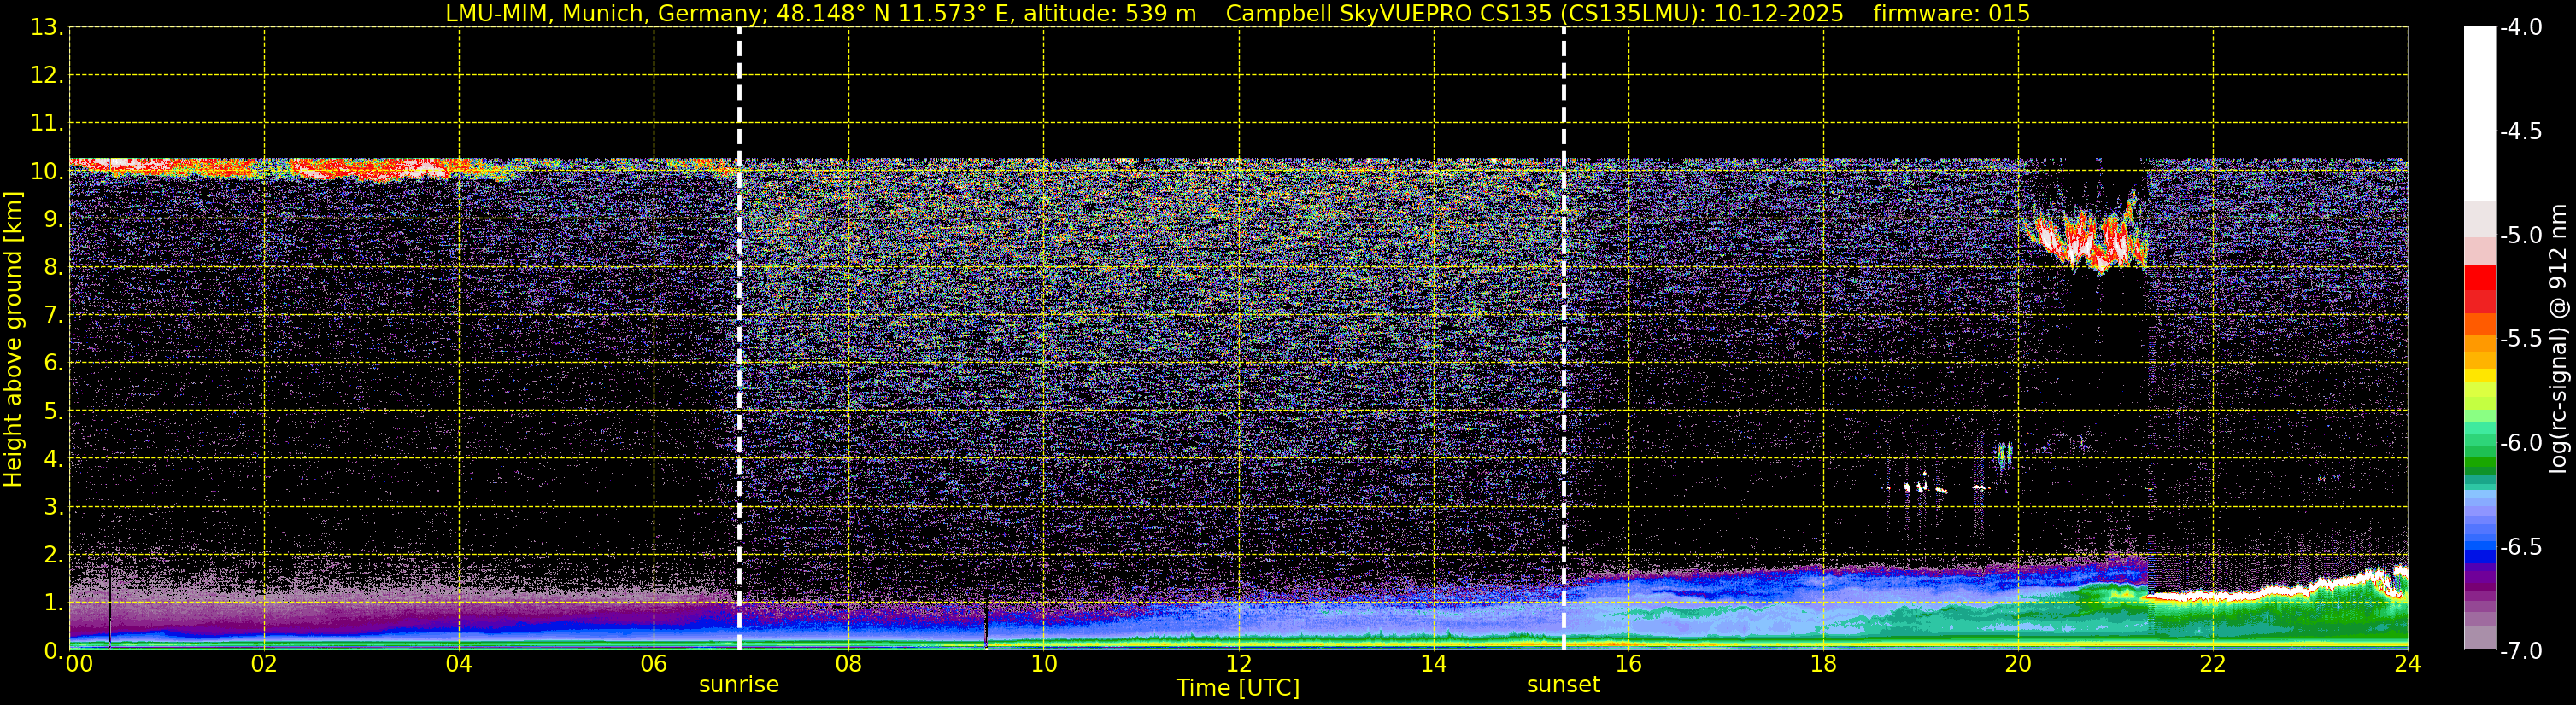Click the sunrise dashed vertical line
The image size is (2576, 705).
tap(739, 339)
